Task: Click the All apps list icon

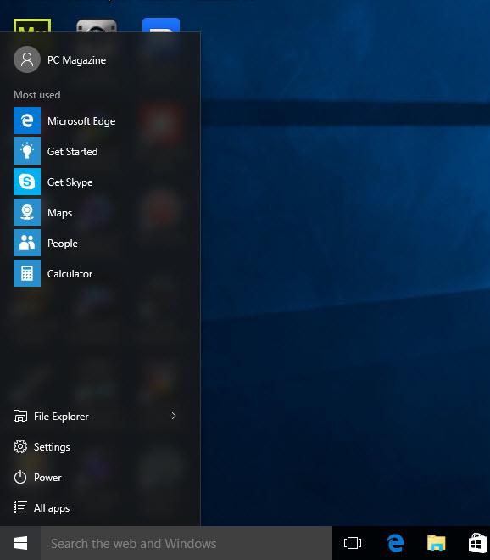Action: click(x=20, y=507)
